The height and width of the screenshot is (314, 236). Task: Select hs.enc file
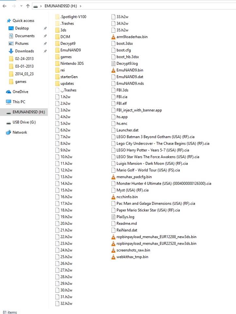[122, 123]
